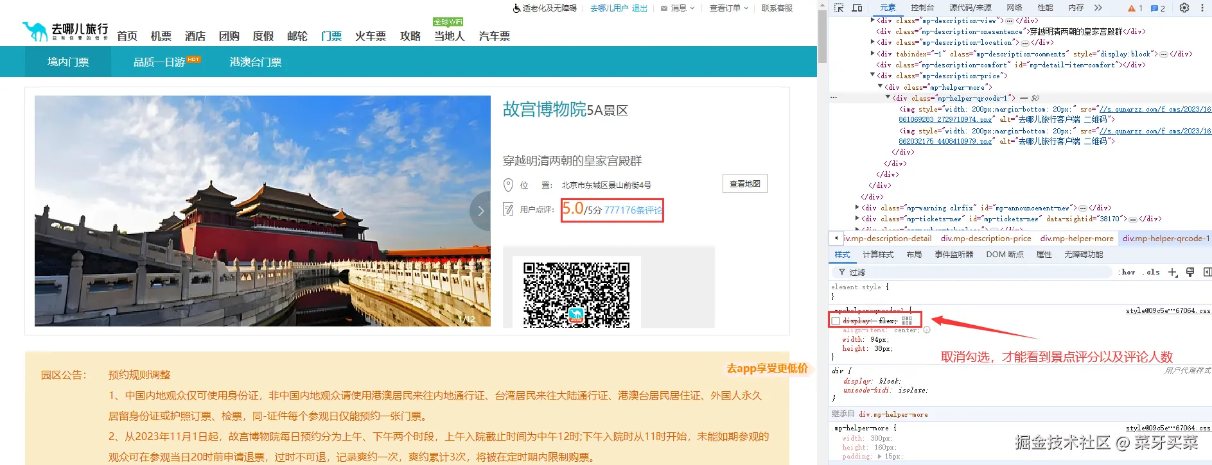Open the 查看订单 dropdown in top bar
The height and width of the screenshot is (465, 1212).
tap(728, 8)
